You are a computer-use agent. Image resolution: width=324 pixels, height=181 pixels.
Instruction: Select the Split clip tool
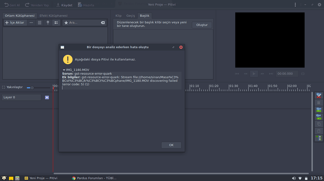pos(319,95)
